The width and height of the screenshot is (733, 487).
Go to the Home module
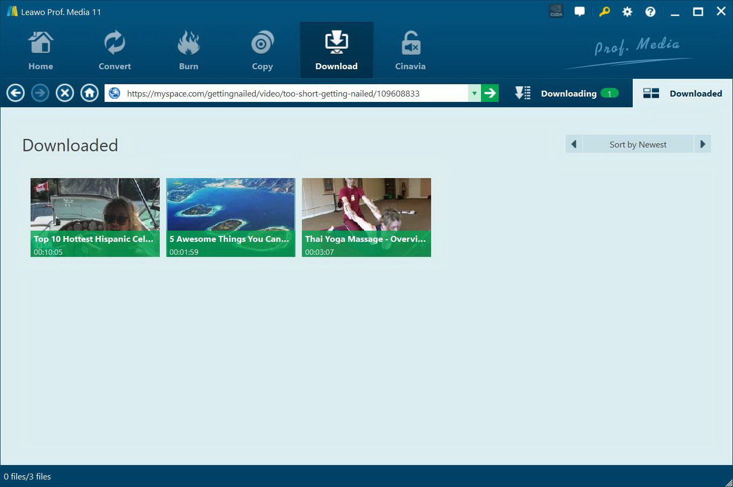(41, 50)
